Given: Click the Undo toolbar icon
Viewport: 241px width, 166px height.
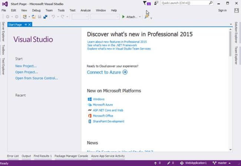Looking at the screenshot, I should [x=53, y=17].
